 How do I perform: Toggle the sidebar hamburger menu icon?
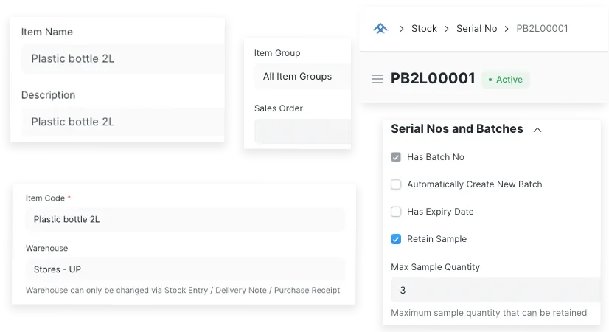coord(377,79)
